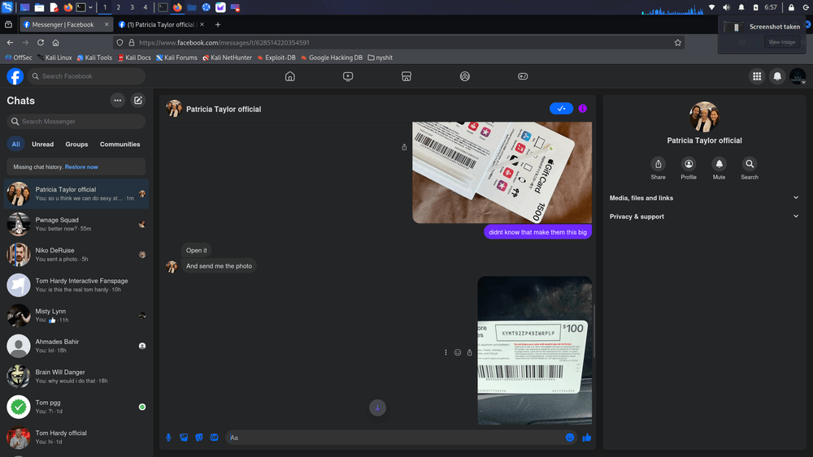The image size is (813, 457).
Task: Attach a file image icon in composer
Action: (184, 438)
